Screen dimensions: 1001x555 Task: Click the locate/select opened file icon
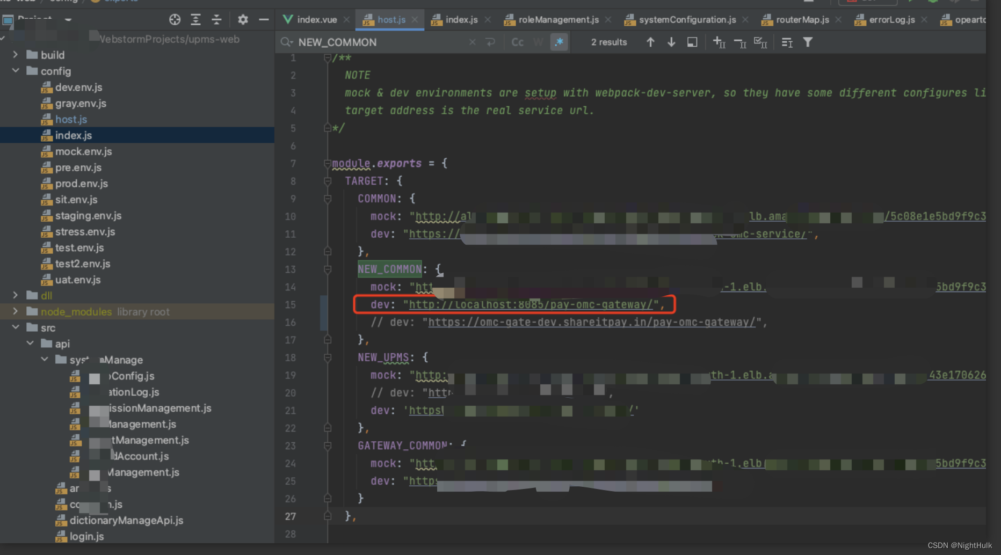coord(175,20)
